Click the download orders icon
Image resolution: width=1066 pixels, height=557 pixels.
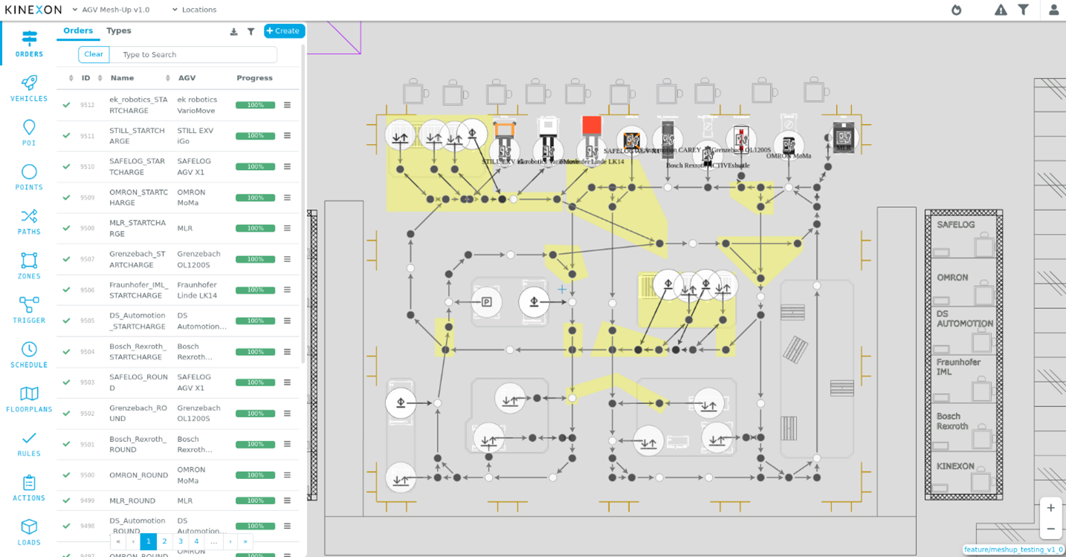tap(233, 31)
